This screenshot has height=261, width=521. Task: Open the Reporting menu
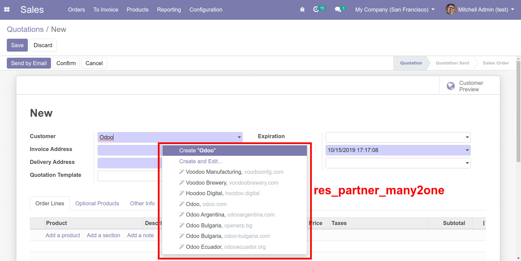(x=169, y=10)
